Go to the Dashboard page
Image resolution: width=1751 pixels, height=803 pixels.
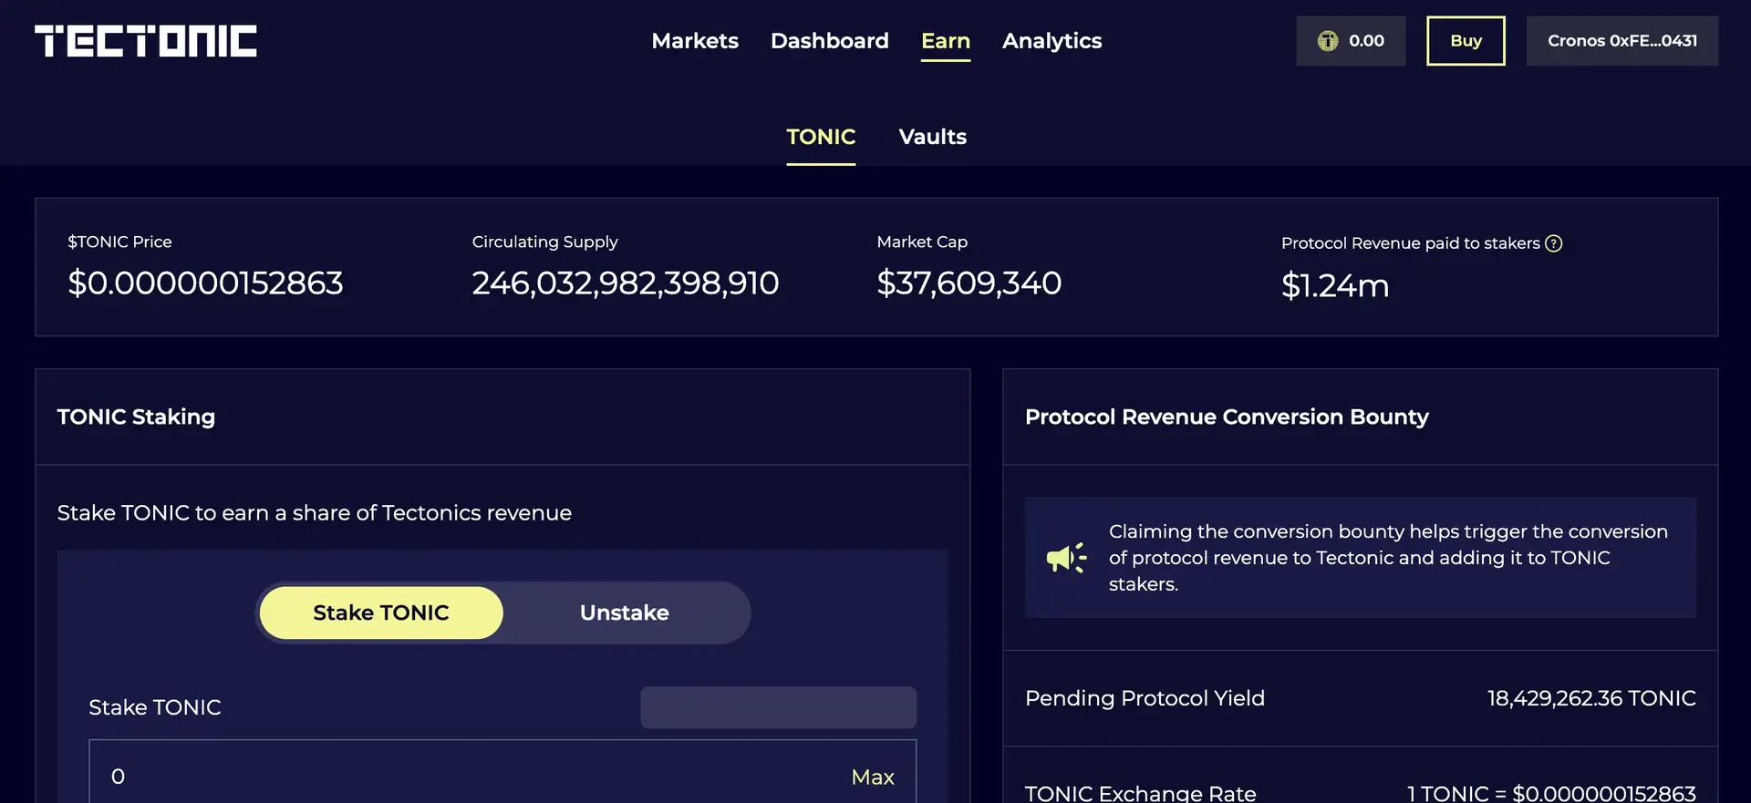[x=829, y=41]
